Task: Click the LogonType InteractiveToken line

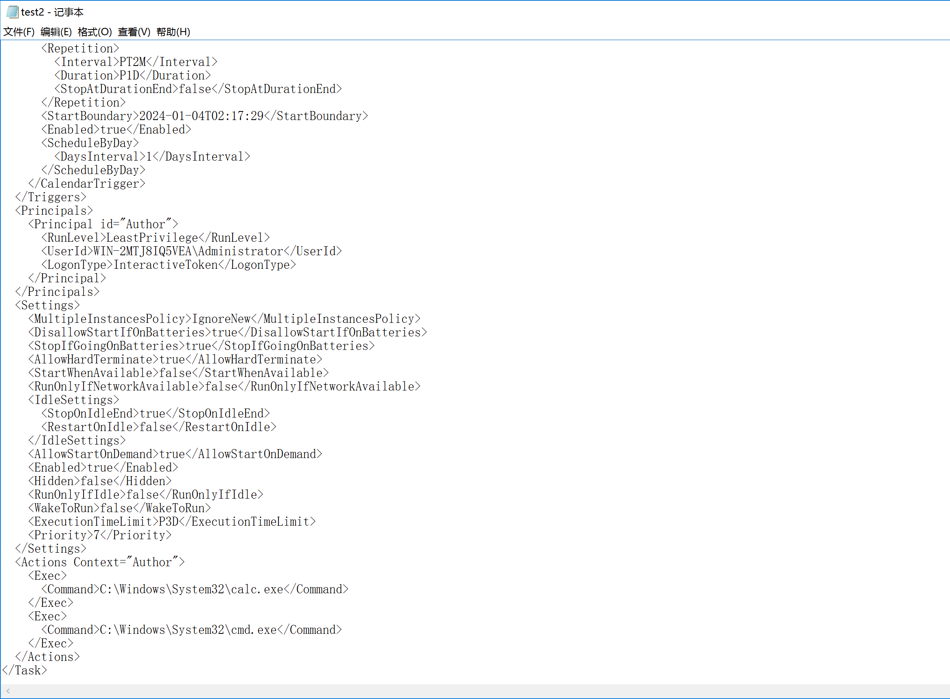Action: click(x=166, y=265)
